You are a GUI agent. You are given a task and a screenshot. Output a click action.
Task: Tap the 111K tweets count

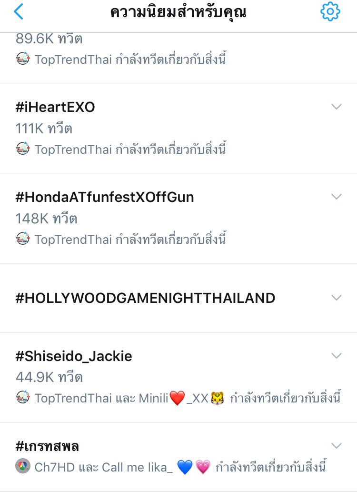(x=44, y=129)
